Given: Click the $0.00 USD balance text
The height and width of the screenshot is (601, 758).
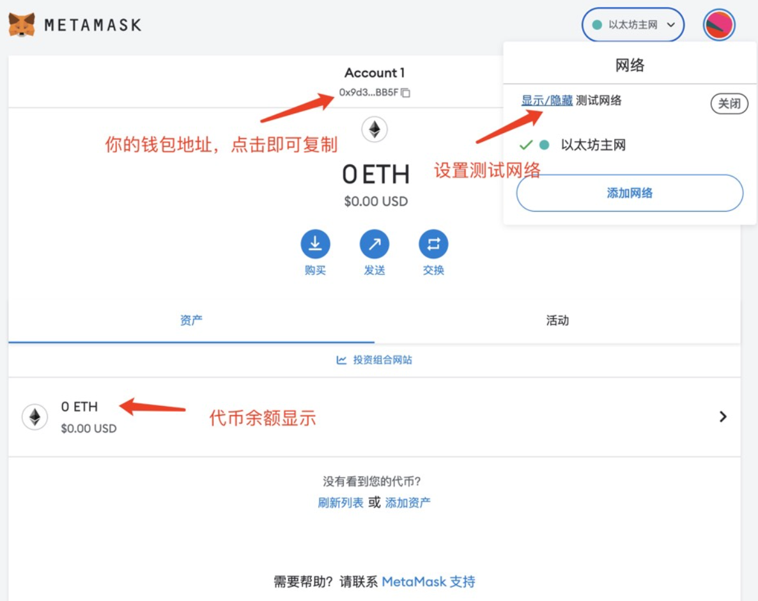Looking at the screenshot, I should (x=376, y=201).
